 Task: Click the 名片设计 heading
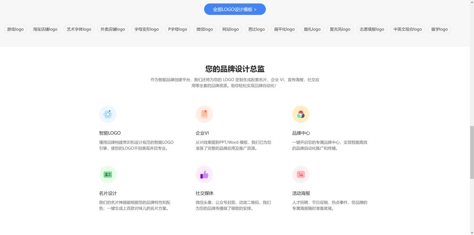108,193
